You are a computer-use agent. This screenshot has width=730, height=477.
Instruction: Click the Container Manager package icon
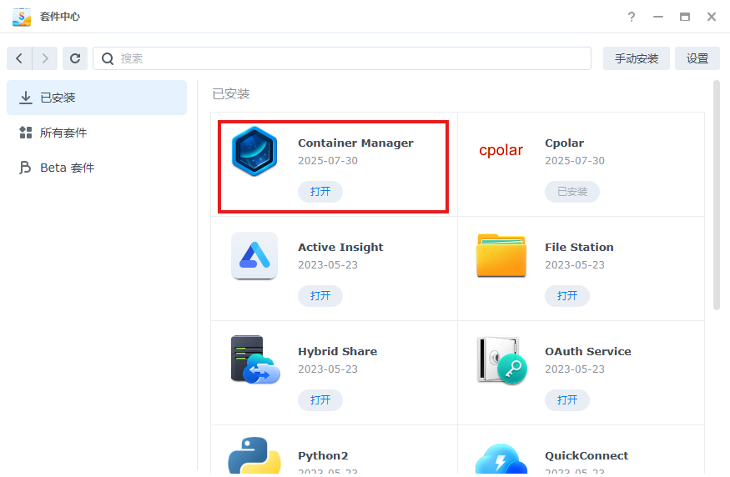254,151
